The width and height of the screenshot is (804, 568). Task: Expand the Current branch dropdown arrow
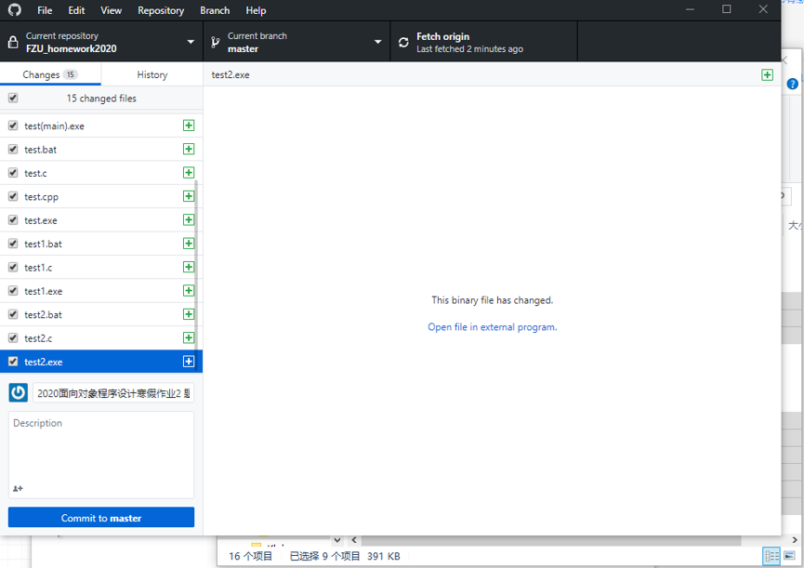[378, 42]
